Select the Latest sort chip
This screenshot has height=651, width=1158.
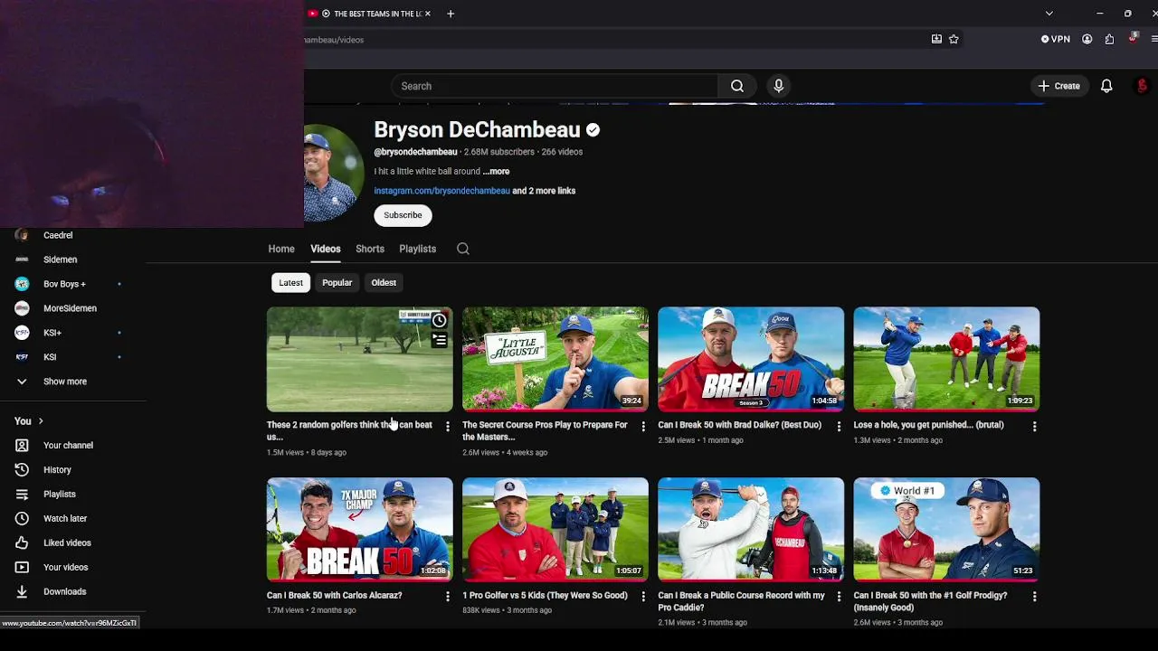click(290, 282)
